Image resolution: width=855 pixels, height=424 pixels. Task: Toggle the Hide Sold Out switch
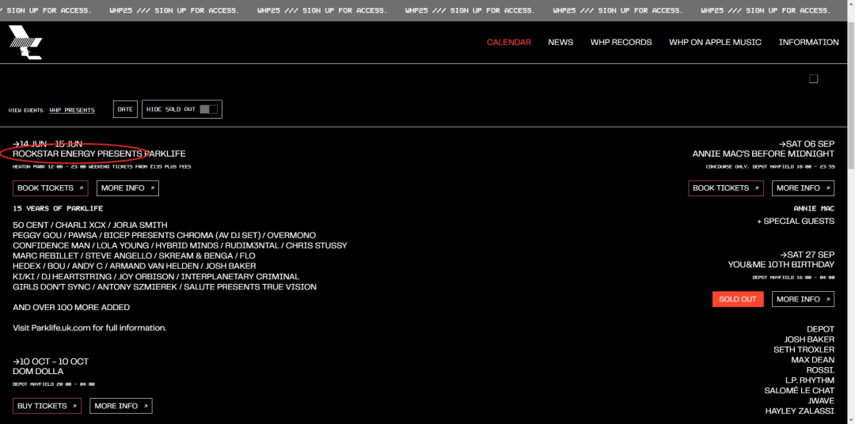pos(209,109)
